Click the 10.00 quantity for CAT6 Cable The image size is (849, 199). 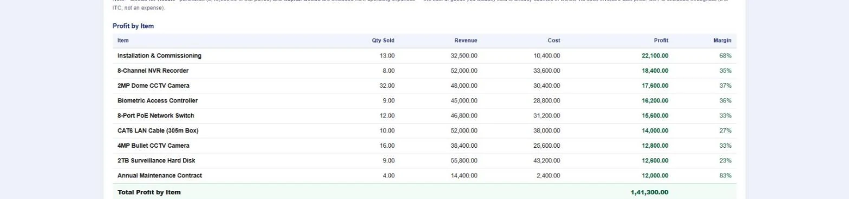(387, 131)
